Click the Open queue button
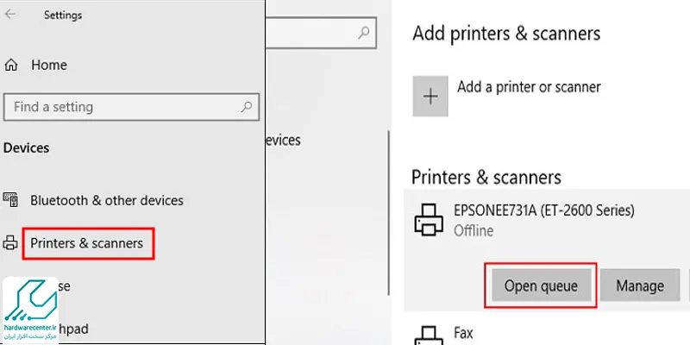690x345 pixels. (x=541, y=285)
